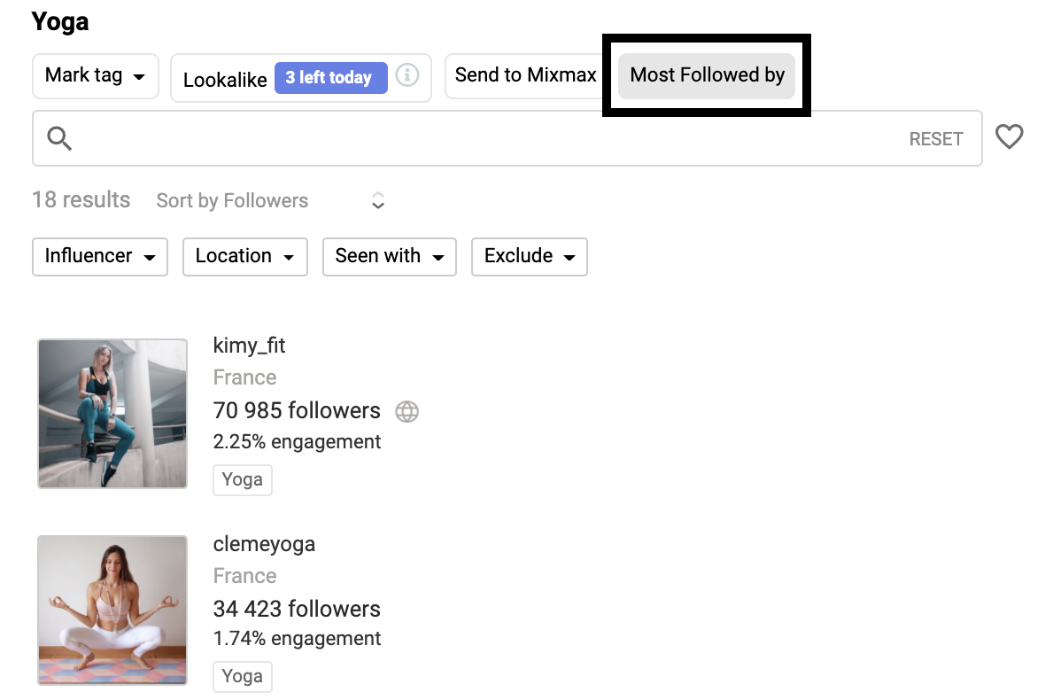Click the heart favorite icon

[x=1009, y=136]
